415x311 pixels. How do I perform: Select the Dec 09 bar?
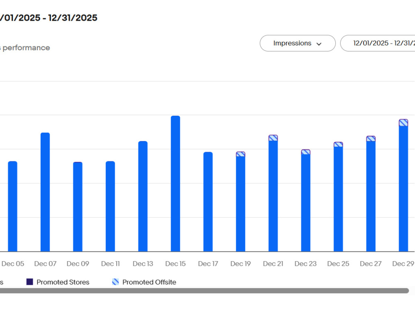click(78, 207)
